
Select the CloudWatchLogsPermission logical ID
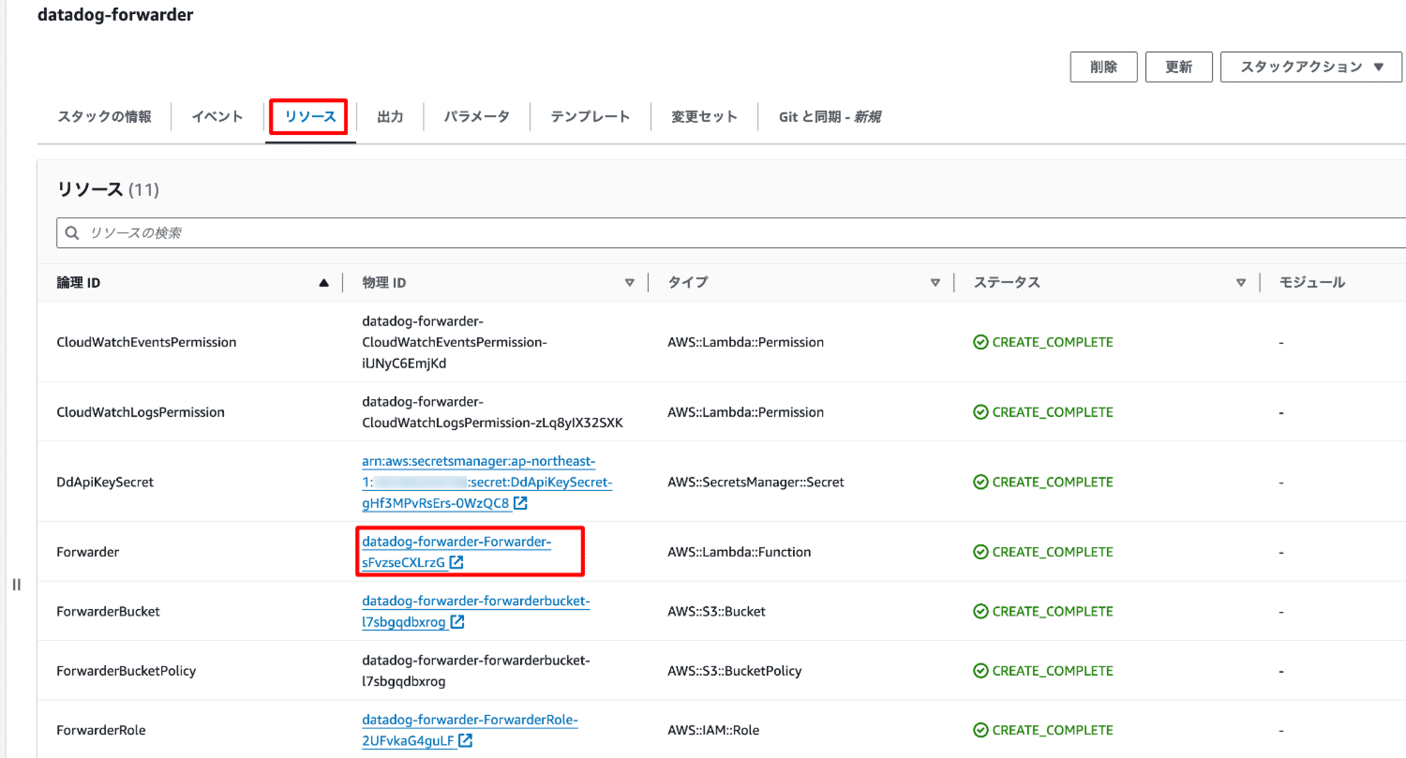point(141,412)
